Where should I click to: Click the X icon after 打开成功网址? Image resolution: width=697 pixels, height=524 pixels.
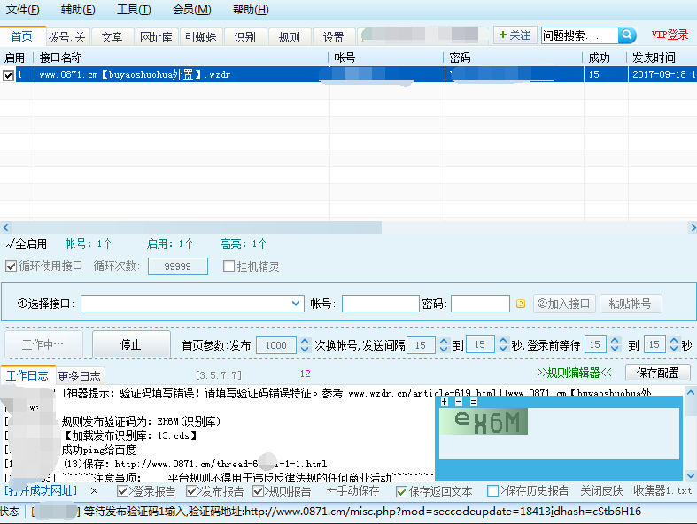[94, 491]
